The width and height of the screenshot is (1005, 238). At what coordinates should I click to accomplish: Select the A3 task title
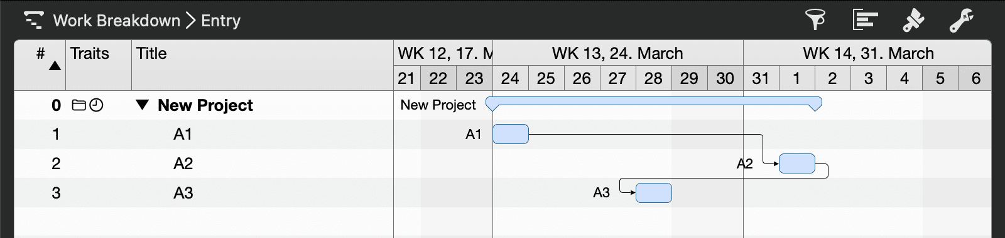tap(183, 193)
